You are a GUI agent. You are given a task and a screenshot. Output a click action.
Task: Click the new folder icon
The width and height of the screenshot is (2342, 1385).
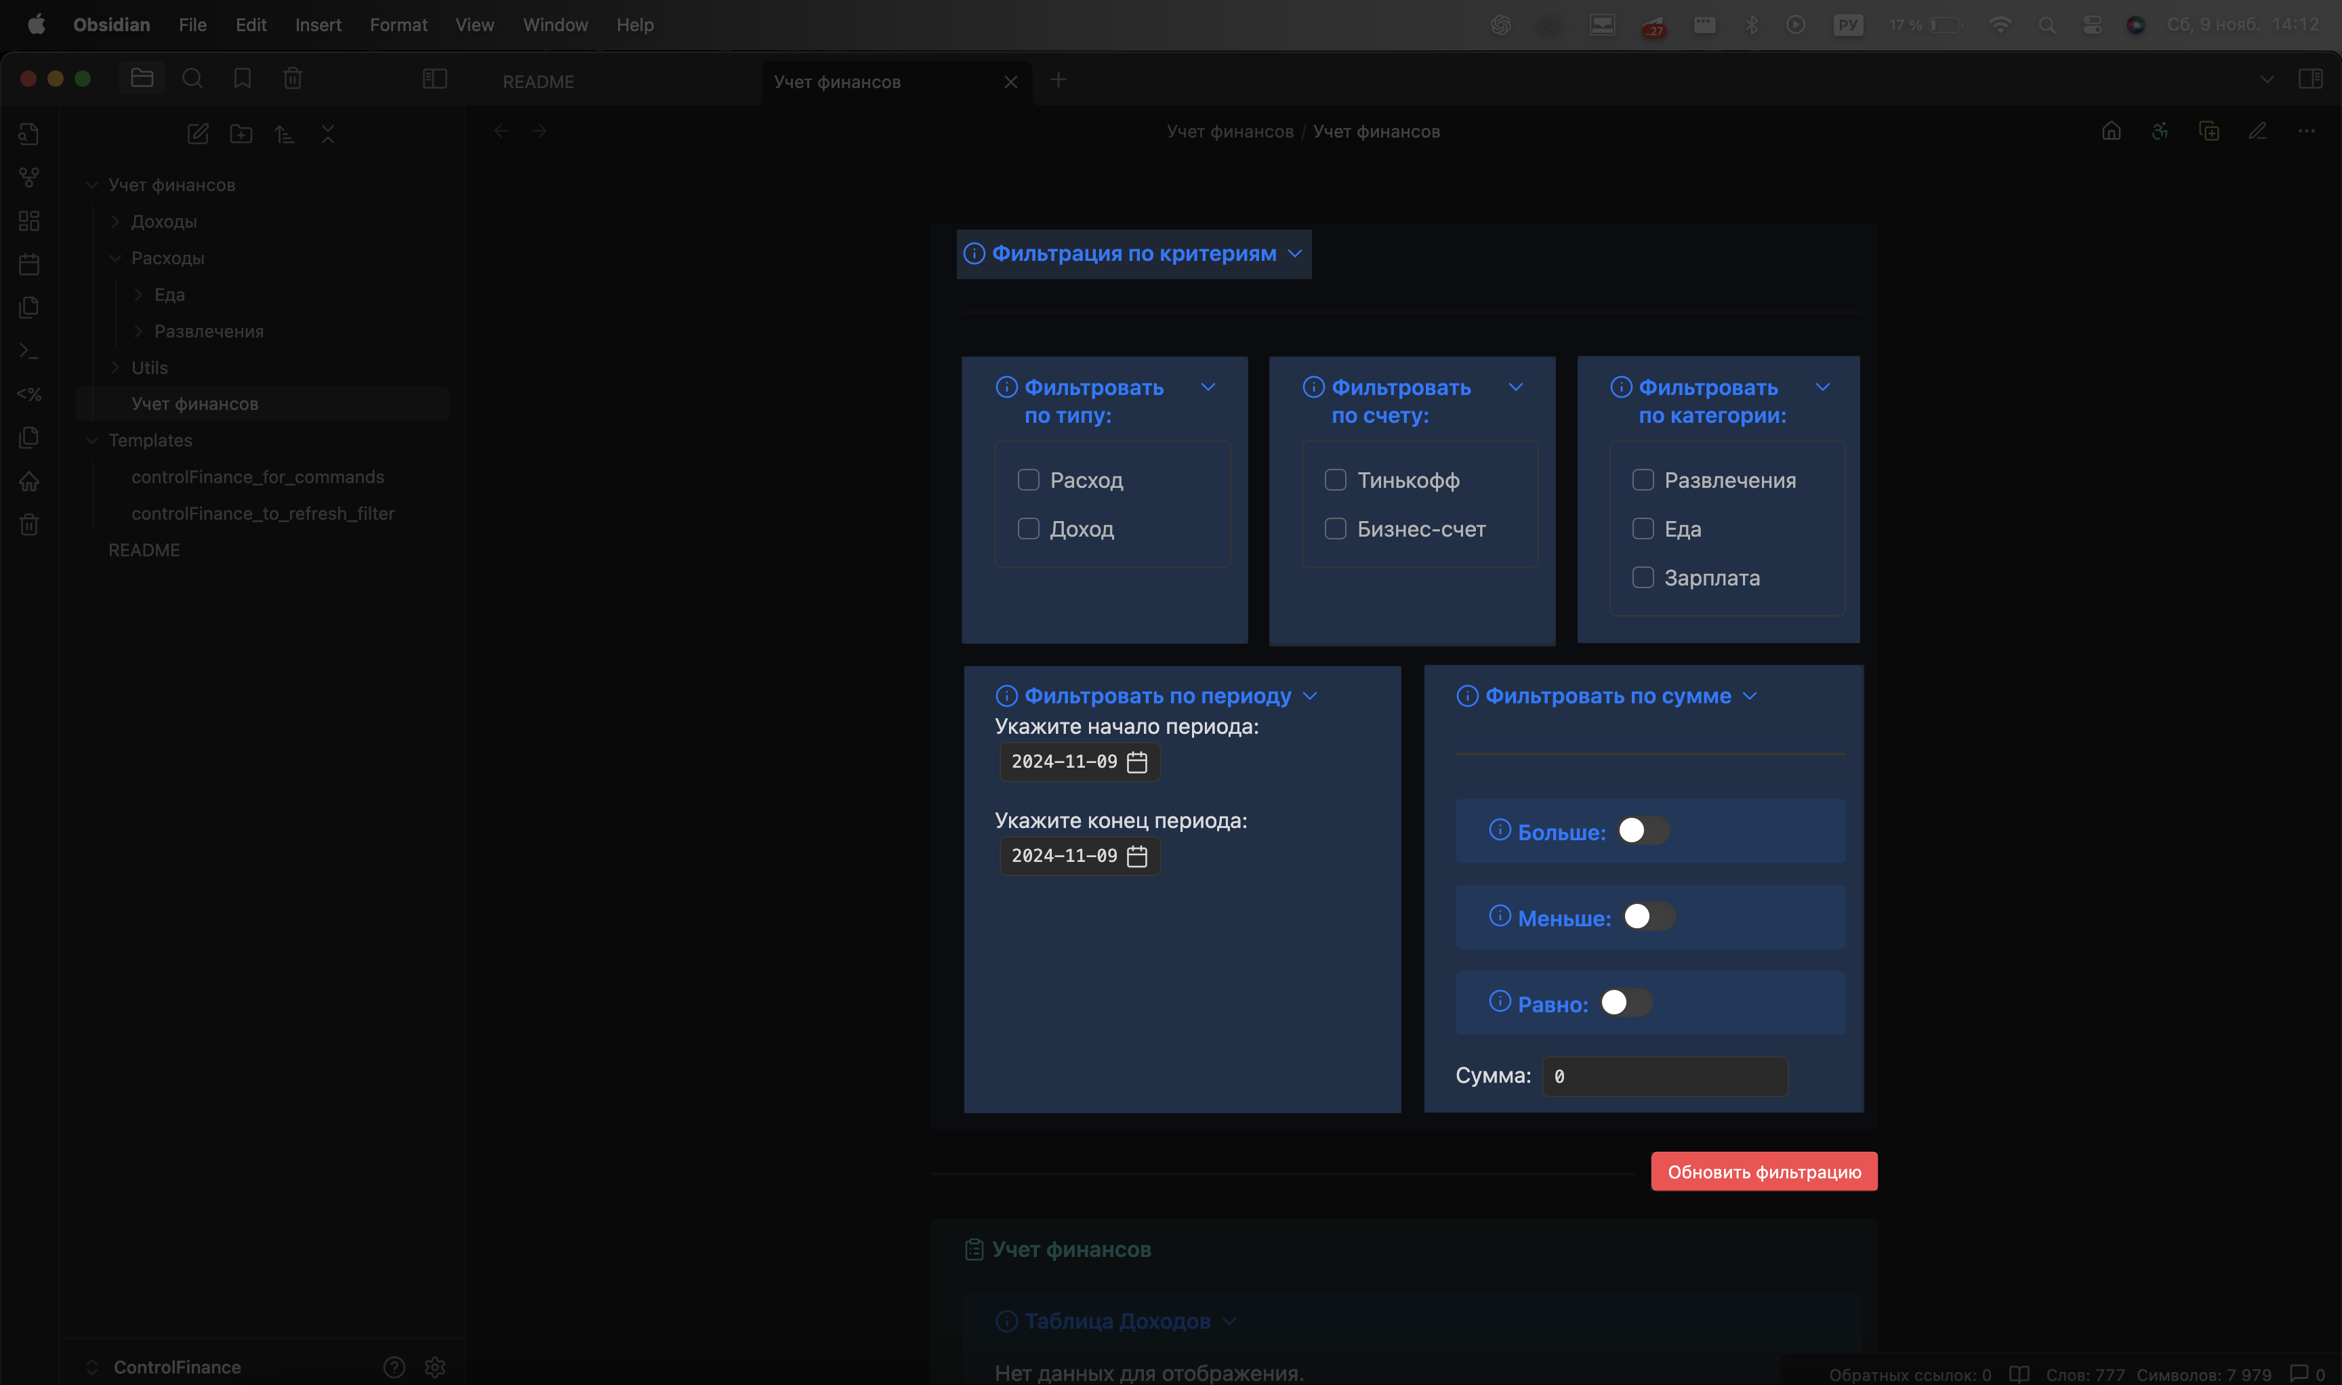click(241, 134)
